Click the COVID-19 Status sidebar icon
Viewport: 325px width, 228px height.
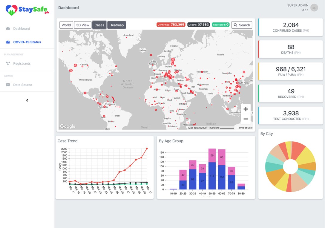[8, 42]
